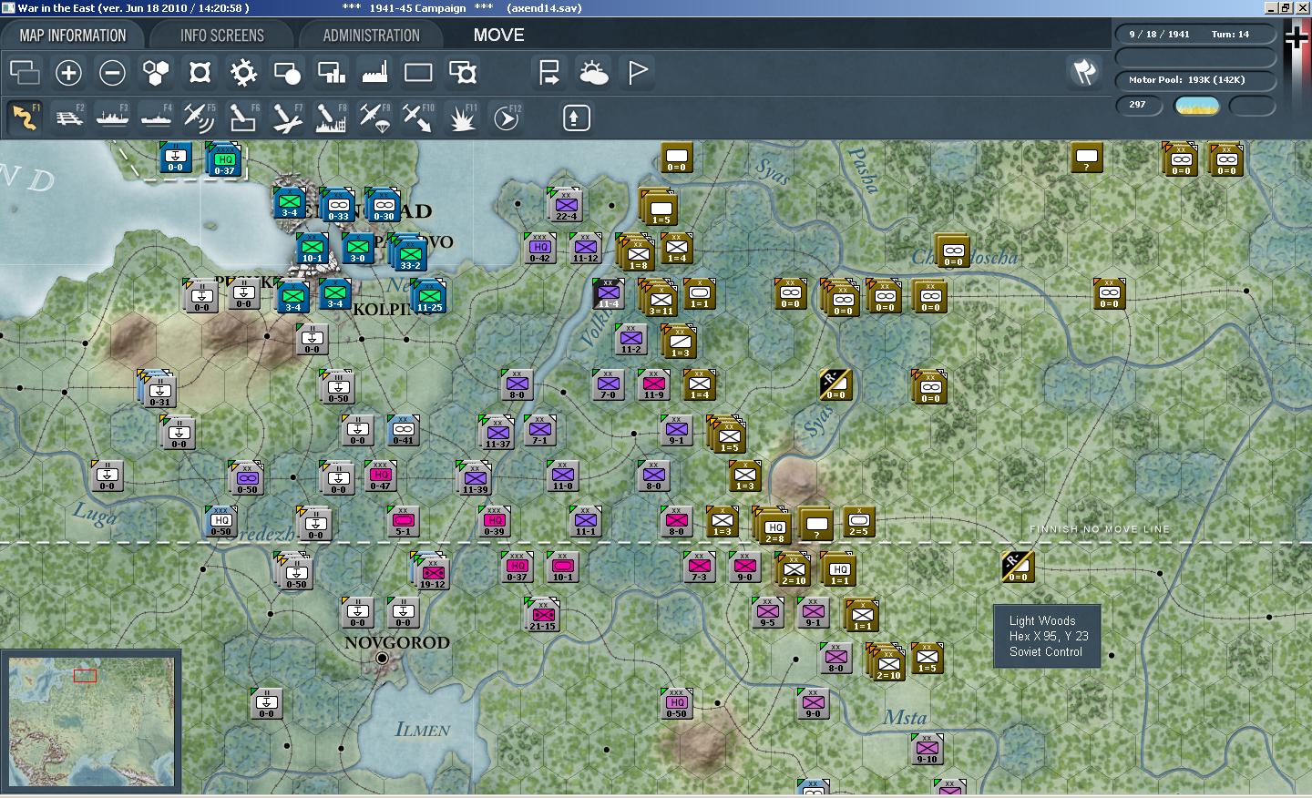Select the F8 bomb city mode
Viewport: 1312px width, 798px height.
pyautogui.click(x=331, y=118)
